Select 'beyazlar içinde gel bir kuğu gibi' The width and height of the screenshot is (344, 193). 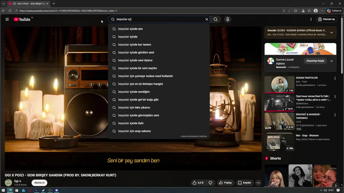point(159,100)
